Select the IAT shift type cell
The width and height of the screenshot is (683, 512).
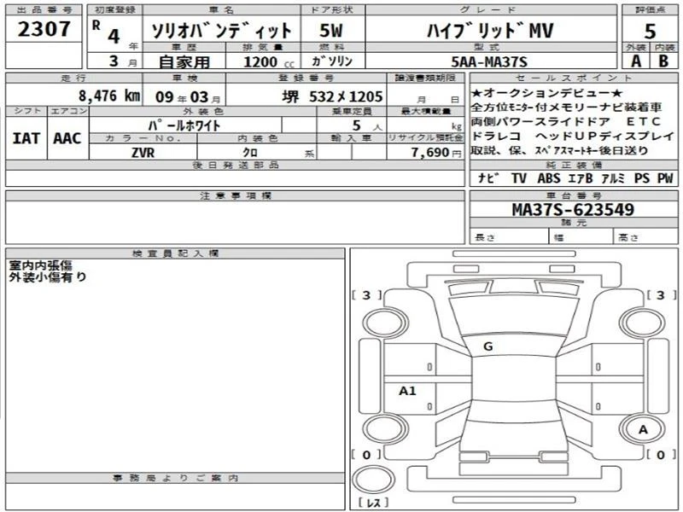26,137
